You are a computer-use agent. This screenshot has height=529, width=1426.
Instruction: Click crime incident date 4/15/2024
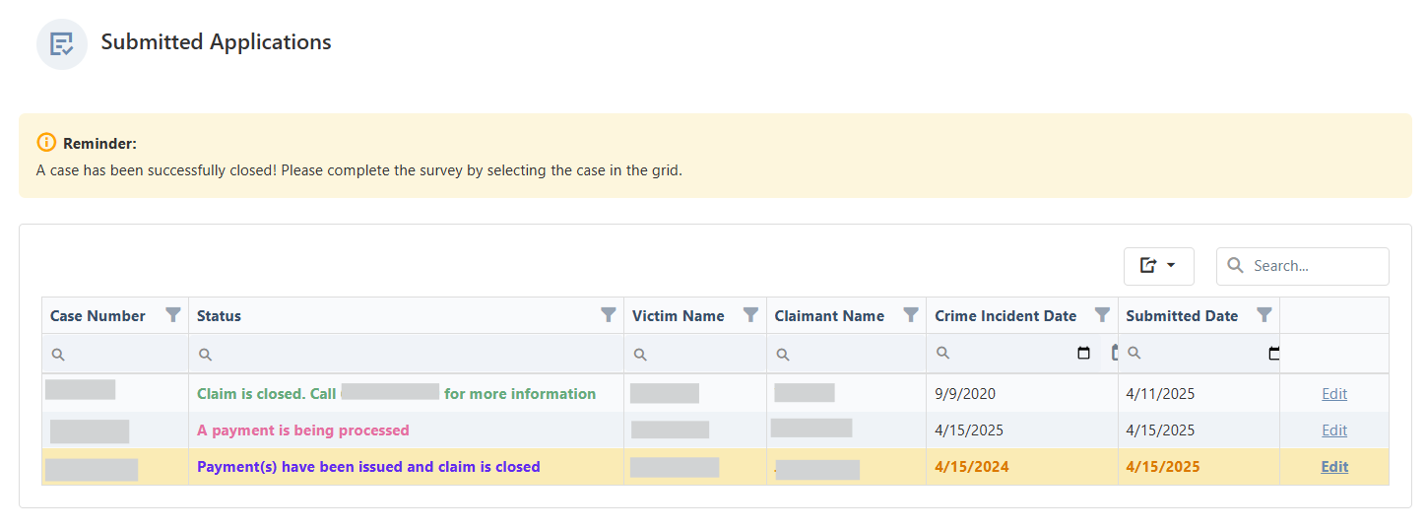[x=972, y=467]
